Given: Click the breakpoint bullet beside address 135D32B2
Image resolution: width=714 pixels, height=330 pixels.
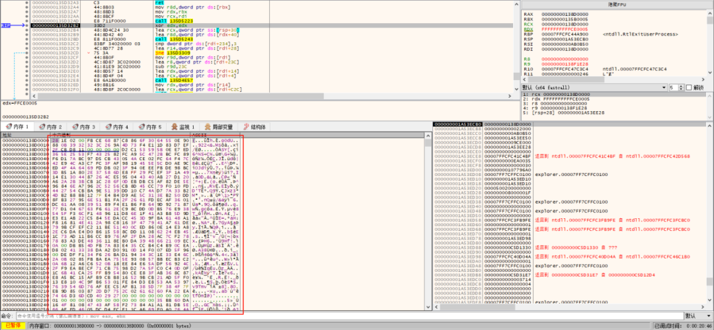Looking at the screenshot, I should (x=26, y=26).
